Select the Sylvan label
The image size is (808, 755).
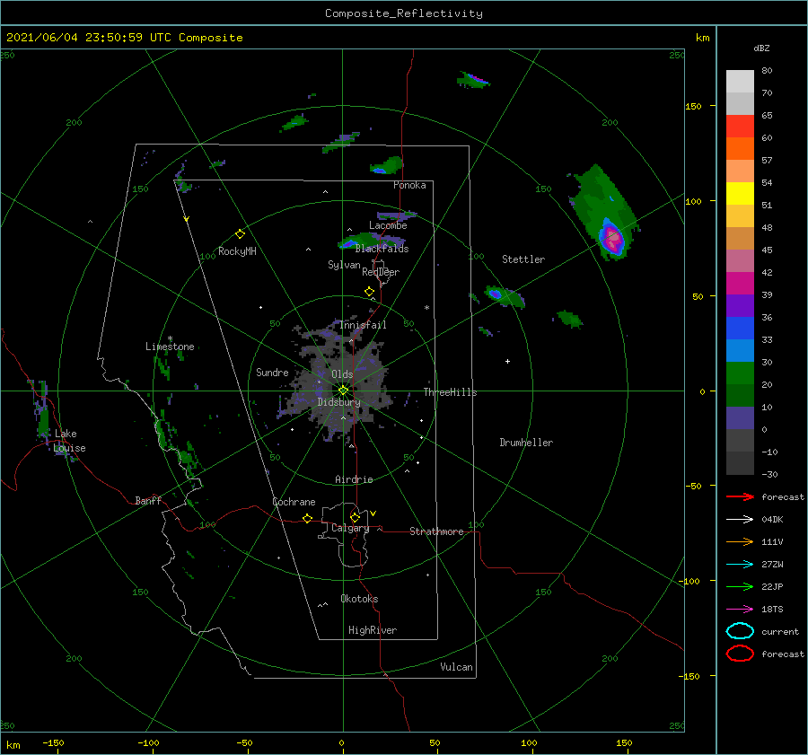[344, 265]
